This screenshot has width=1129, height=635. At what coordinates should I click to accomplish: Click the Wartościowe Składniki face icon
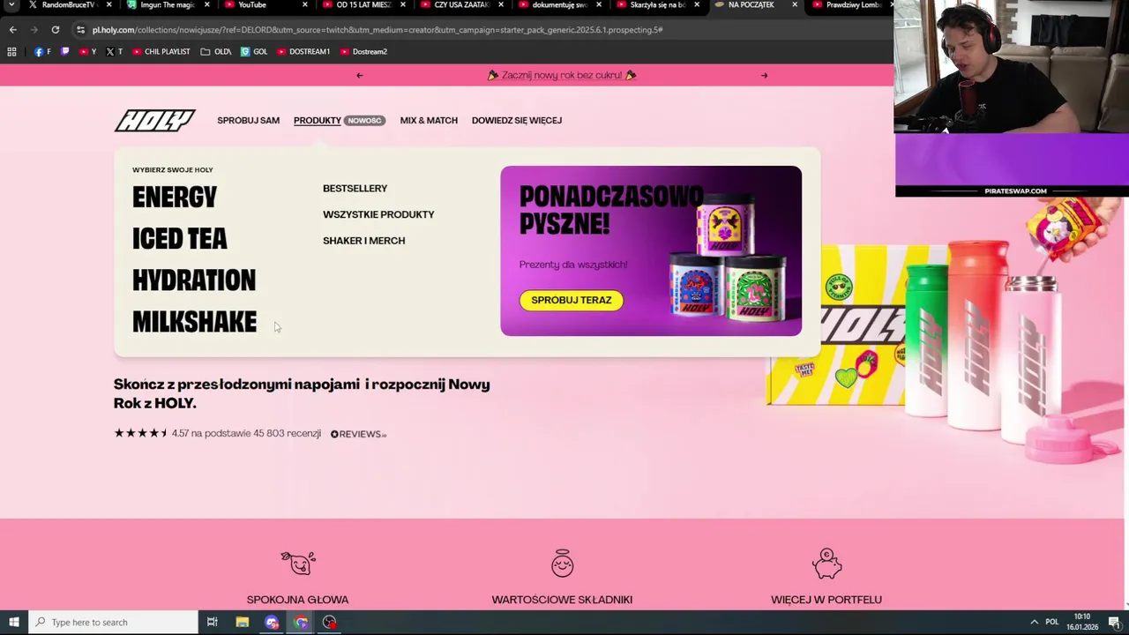[x=562, y=563]
